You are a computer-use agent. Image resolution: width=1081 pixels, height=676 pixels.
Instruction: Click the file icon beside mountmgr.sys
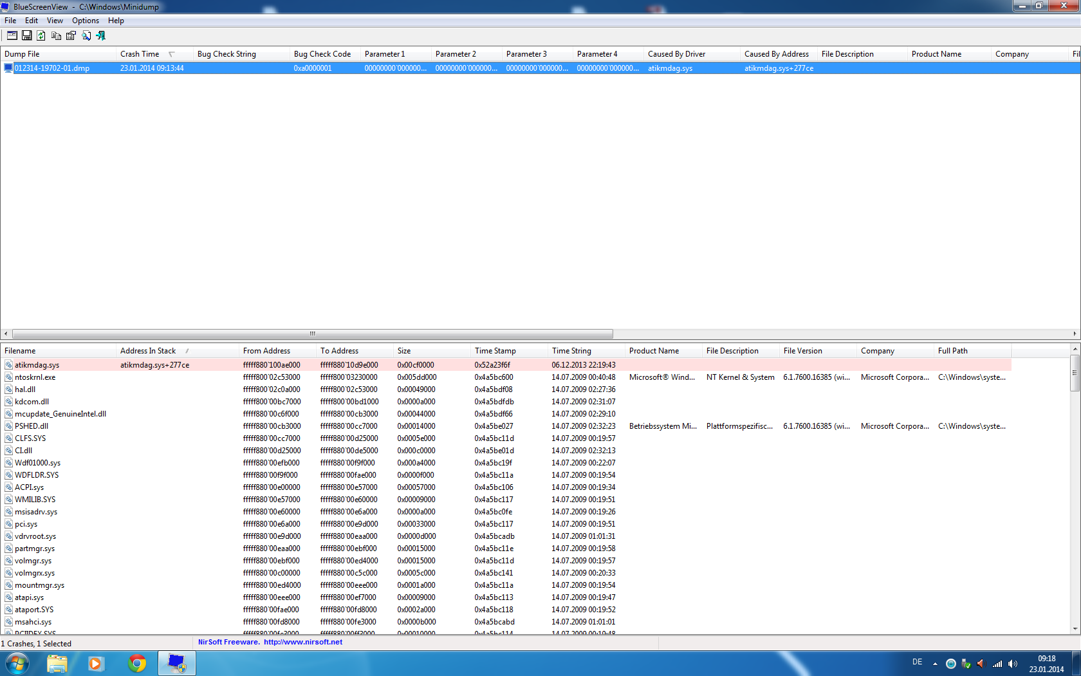pyautogui.click(x=9, y=585)
